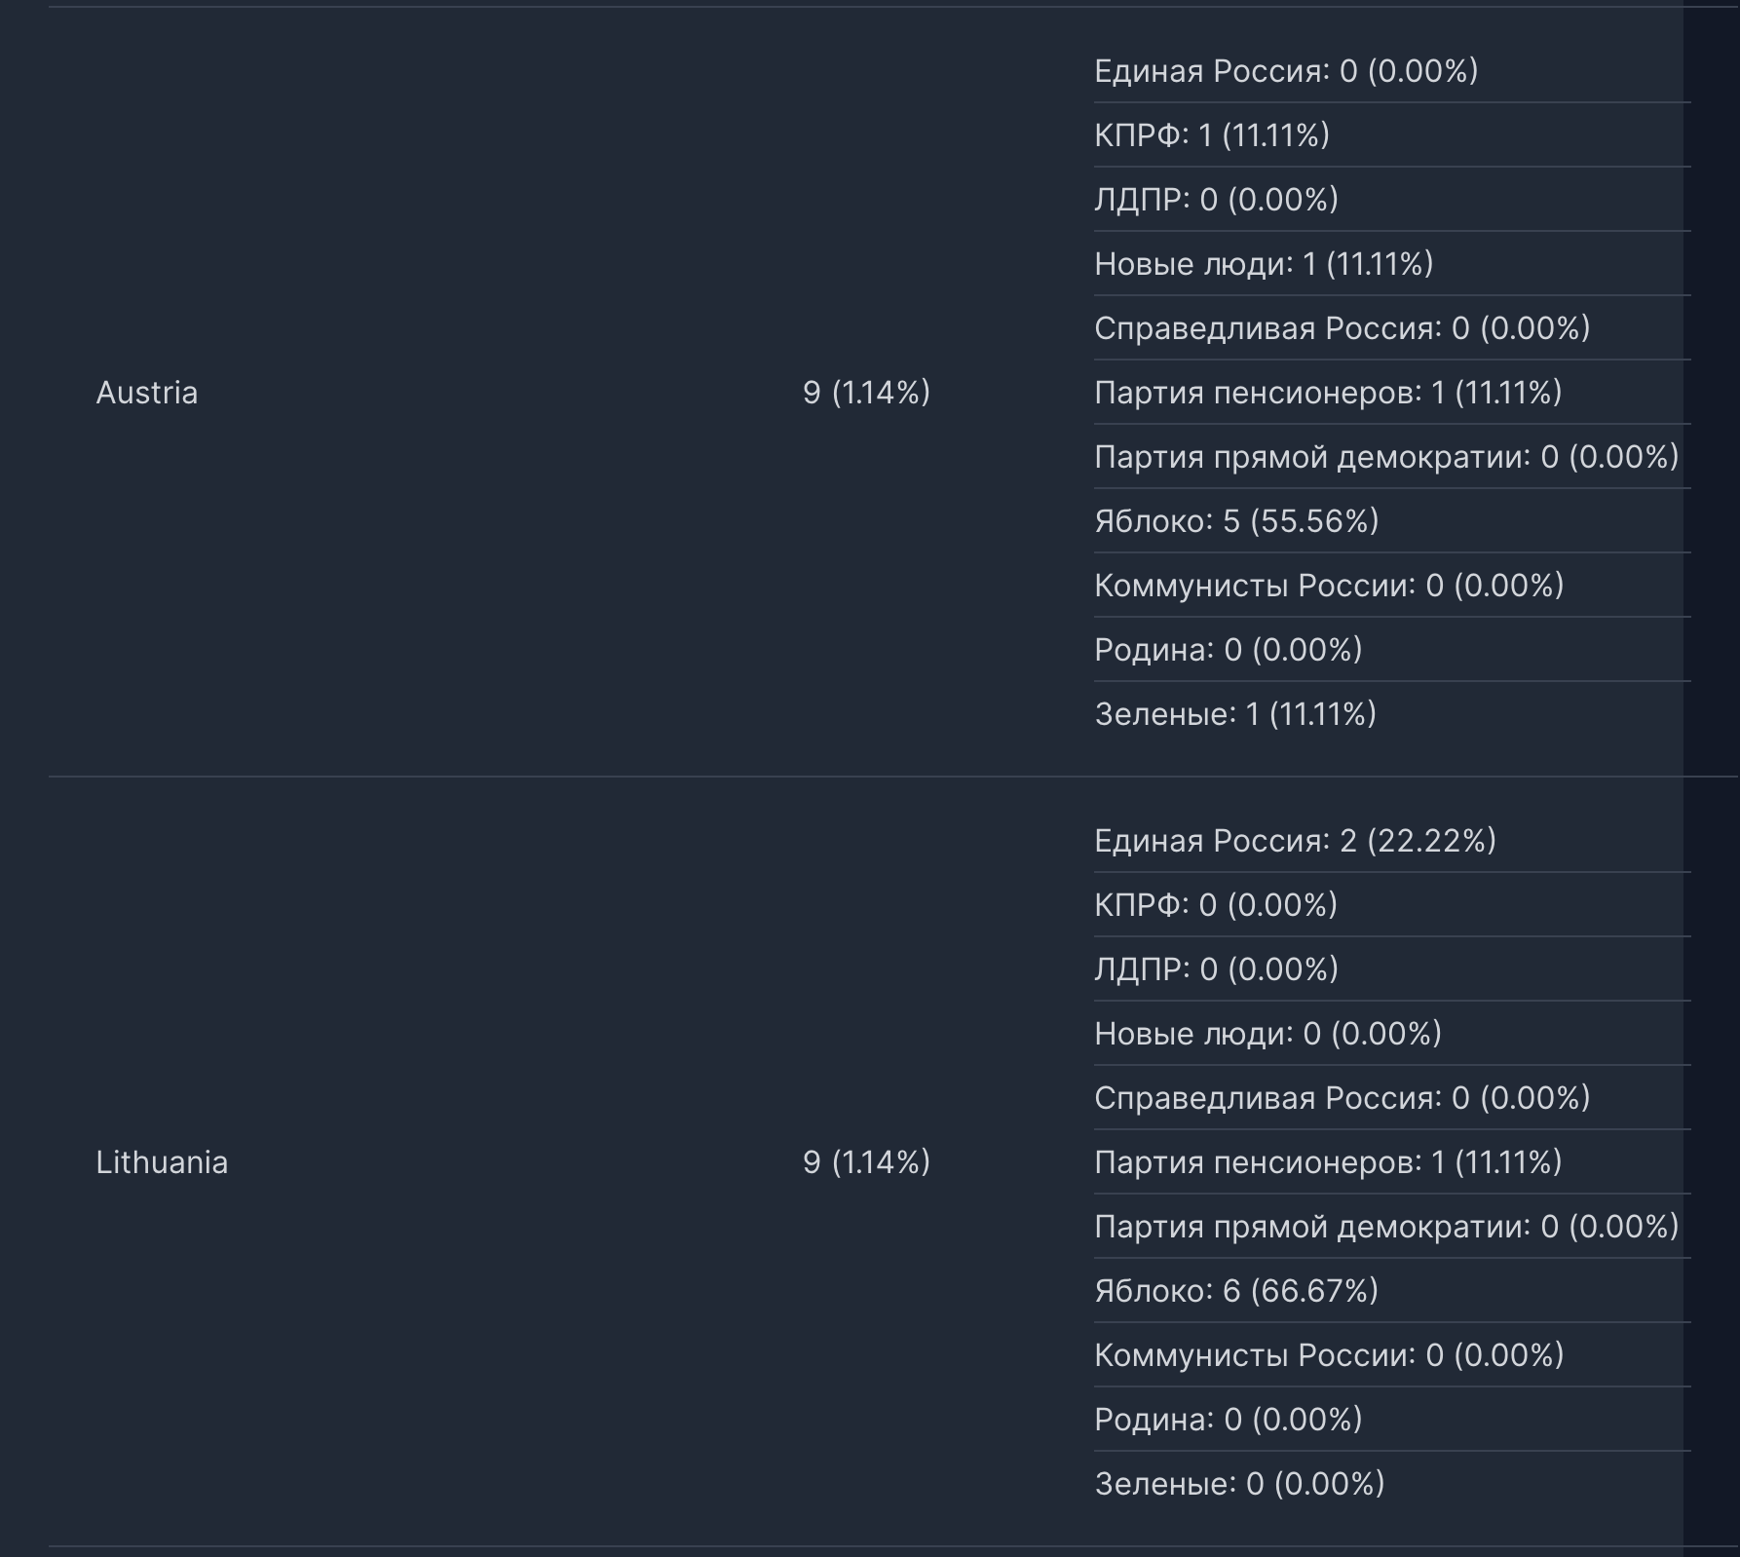The height and width of the screenshot is (1557, 1740).
Task: Select 'Партия пенсионеров: 1 (11.11%)' under Lithuania
Action: click(x=1328, y=1162)
